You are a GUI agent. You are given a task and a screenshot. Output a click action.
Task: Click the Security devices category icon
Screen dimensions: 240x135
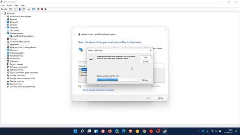click(x=8, y=64)
